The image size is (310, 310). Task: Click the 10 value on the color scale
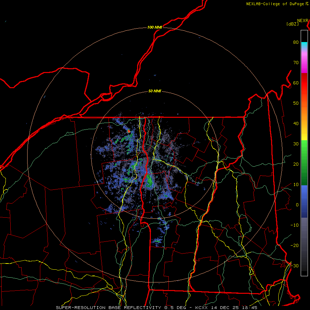coord(296,185)
